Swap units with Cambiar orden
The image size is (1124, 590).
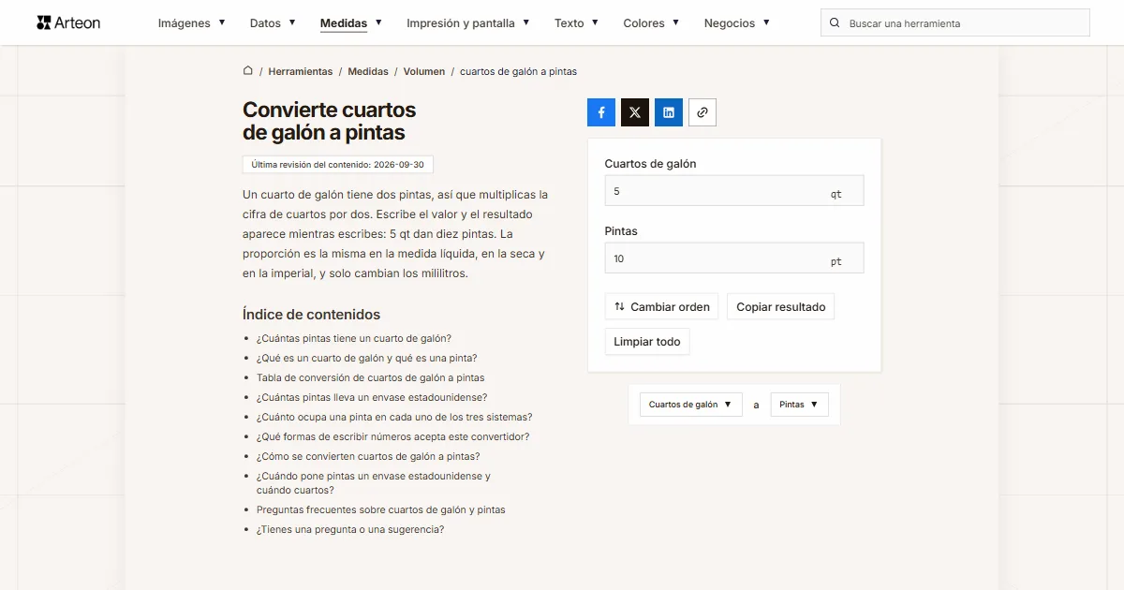(662, 307)
